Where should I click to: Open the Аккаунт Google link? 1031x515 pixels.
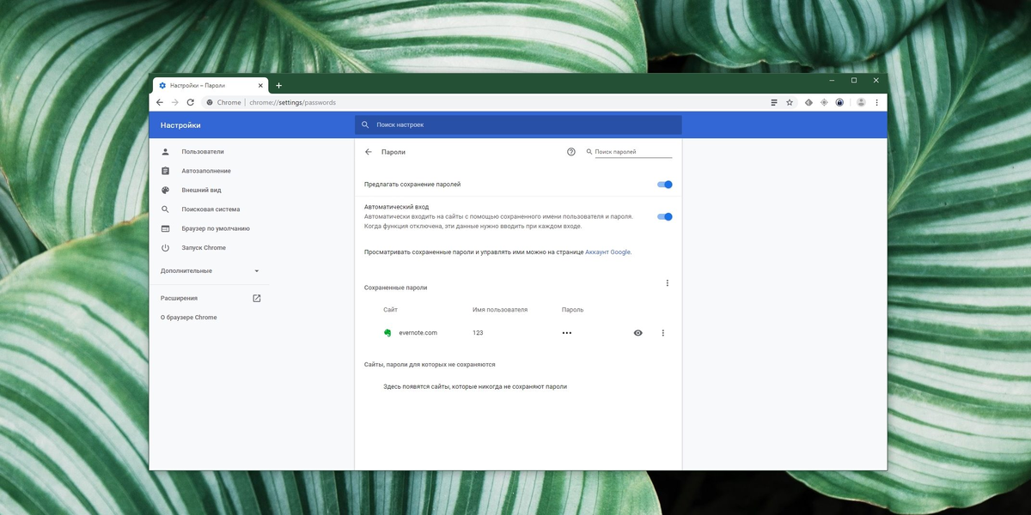point(608,252)
